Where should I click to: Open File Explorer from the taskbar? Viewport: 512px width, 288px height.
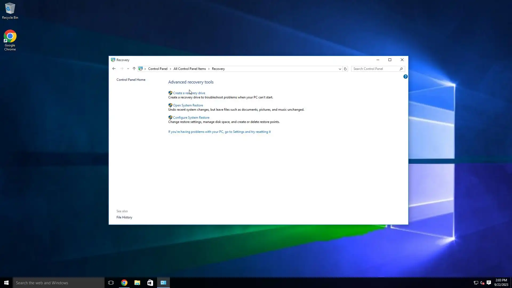137,283
